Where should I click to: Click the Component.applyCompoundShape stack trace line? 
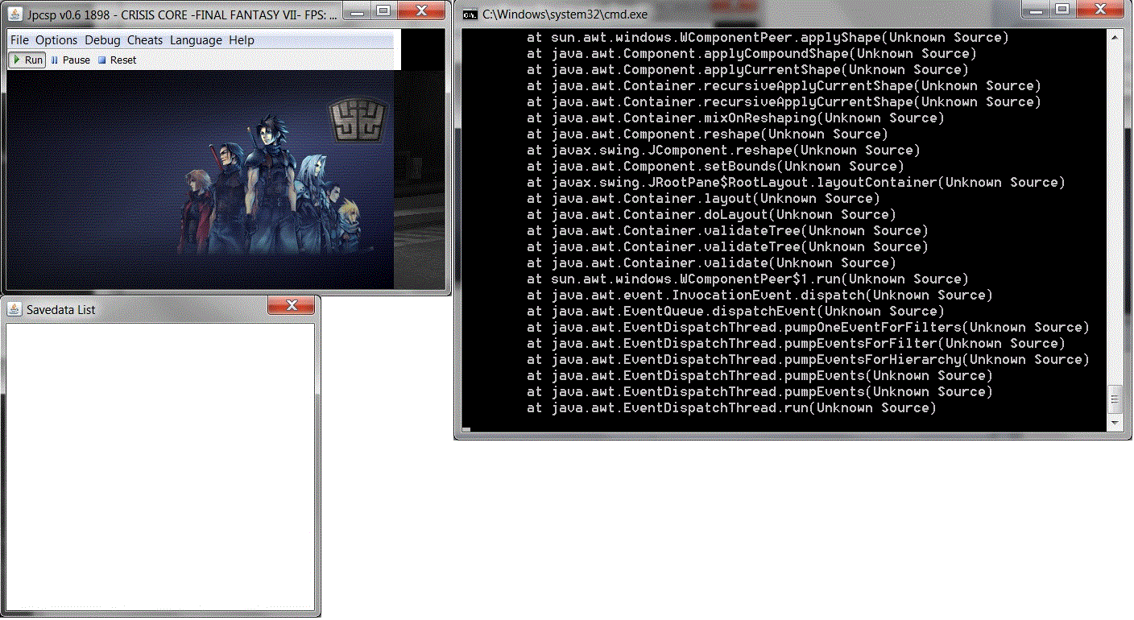[751, 54]
